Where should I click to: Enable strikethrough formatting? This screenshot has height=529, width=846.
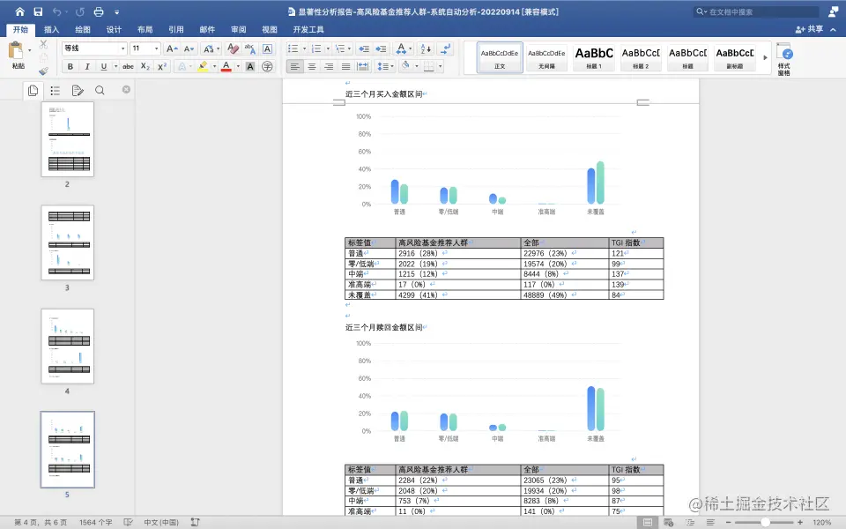click(x=129, y=66)
